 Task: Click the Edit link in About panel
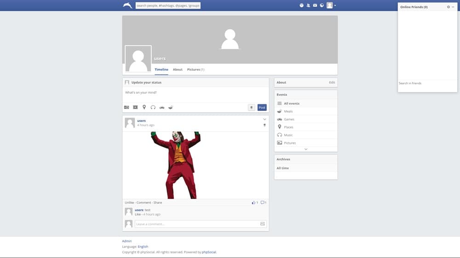pos(332,82)
